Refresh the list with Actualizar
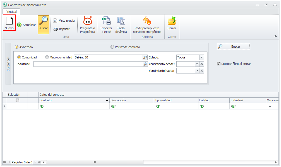The height and width of the screenshot is (167, 281). [27, 25]
